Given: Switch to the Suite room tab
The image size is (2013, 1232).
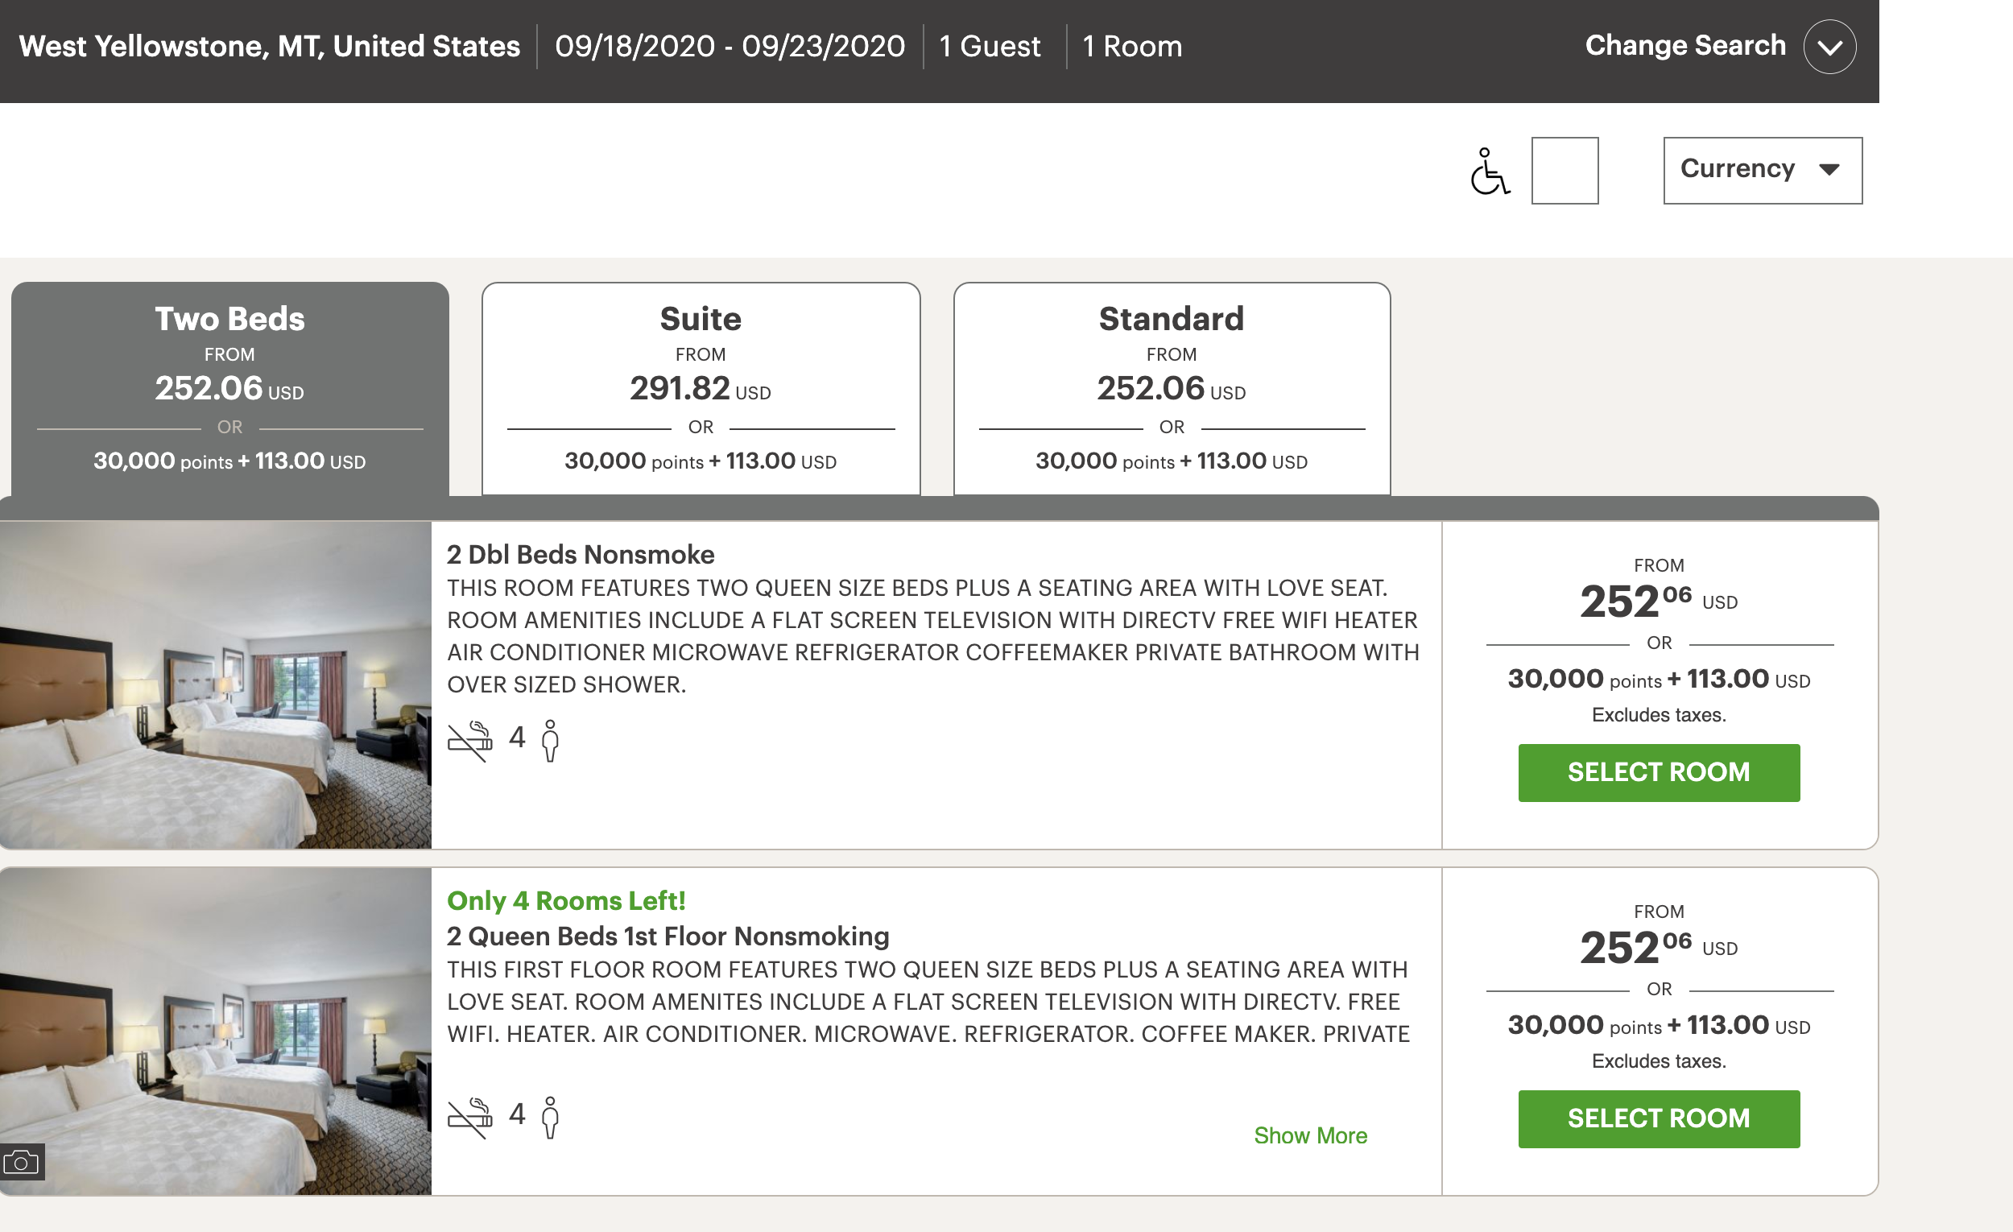Looking at the screenshot, I should click(701, 388).
